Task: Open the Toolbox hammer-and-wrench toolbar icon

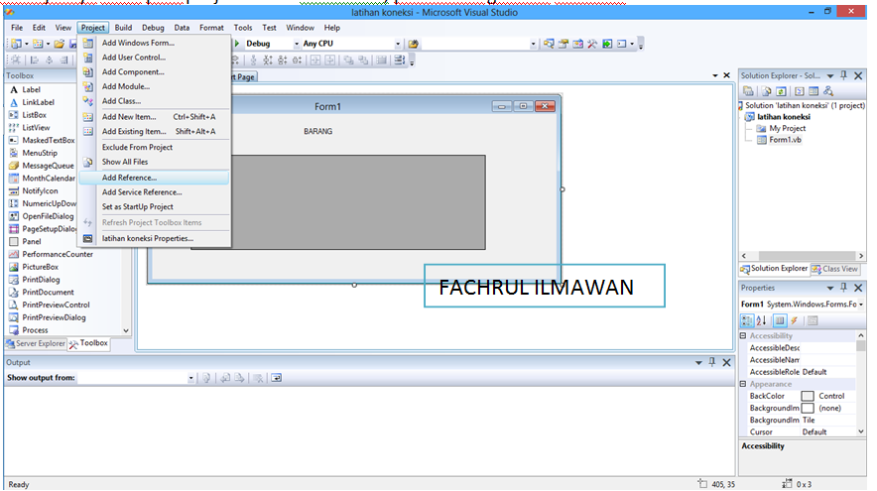Action: 592,44
